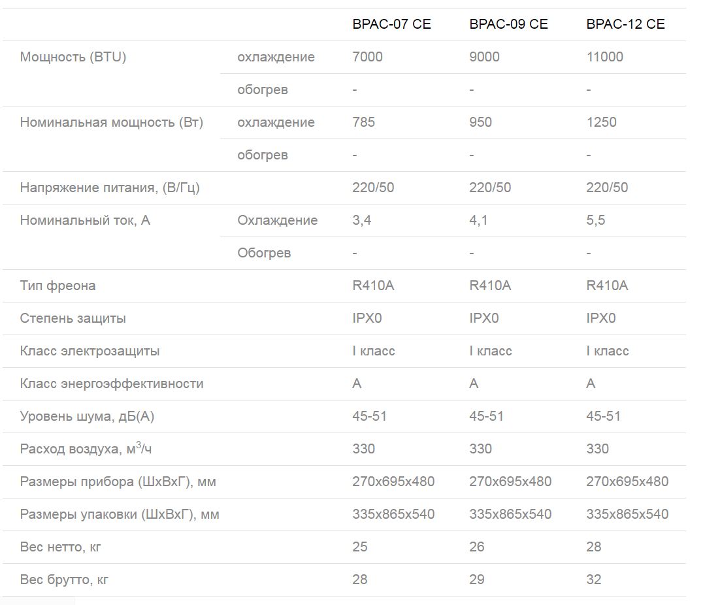Select Размеры упаковки (ШхВхГ), мм label

click(x=120, y=514)
